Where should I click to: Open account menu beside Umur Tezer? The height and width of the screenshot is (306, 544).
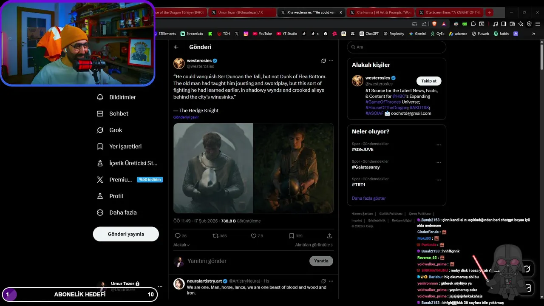click(160, 286)
